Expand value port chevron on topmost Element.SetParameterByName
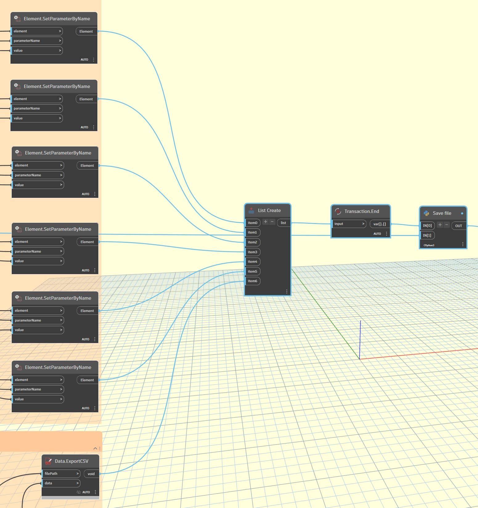This screenshot has height=508, width=478. tap(60, 50)
